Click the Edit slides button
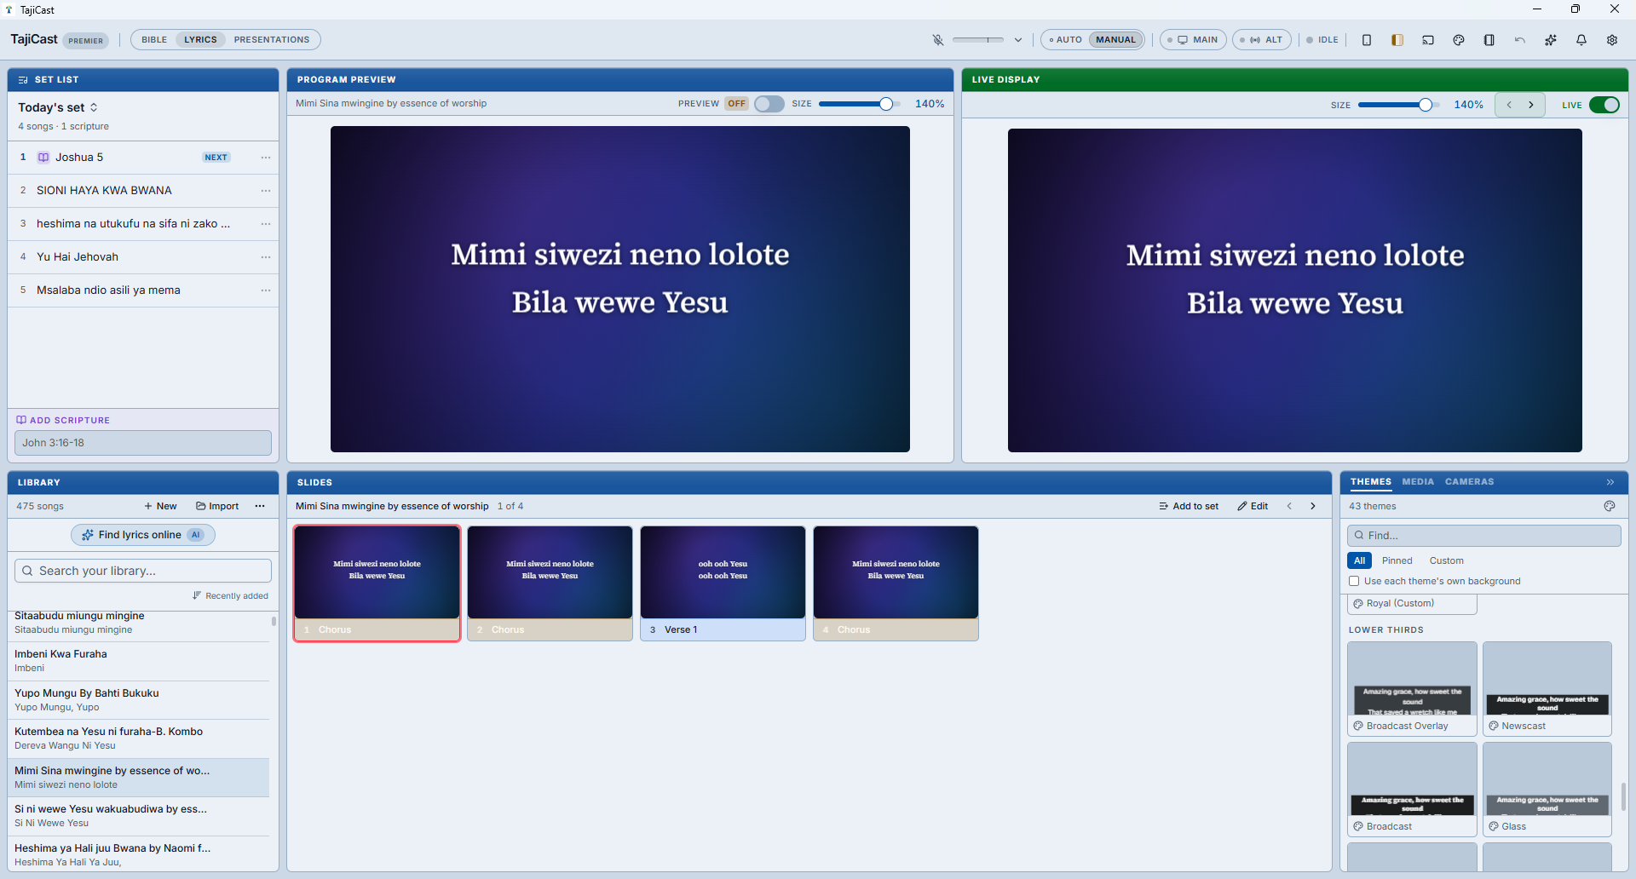Viewport: 1636px width, 879px height. (x=1253, y=506)
